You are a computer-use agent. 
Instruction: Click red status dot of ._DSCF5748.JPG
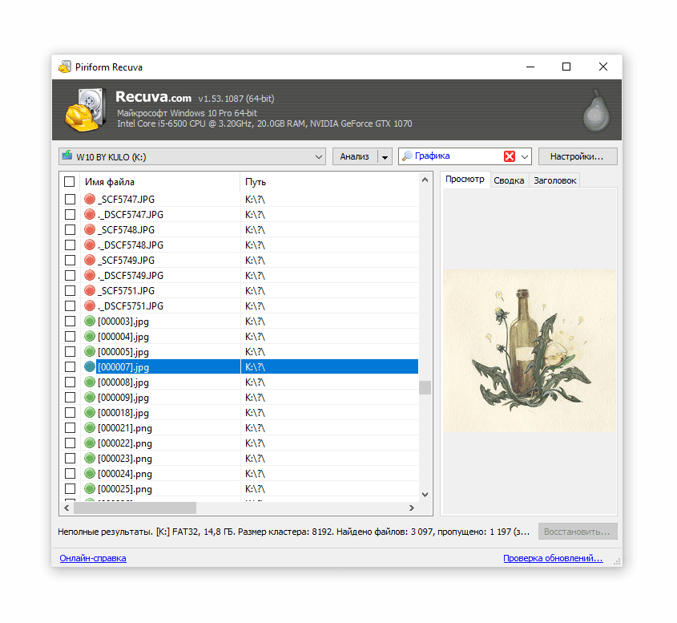tap(90, 245)
